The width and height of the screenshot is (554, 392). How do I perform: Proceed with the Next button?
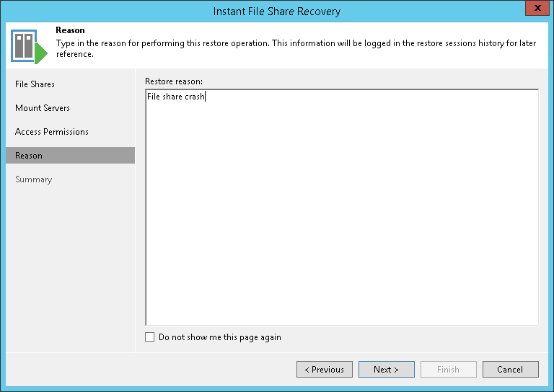click(386, 370)
